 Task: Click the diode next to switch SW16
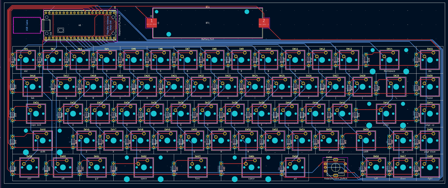12,87
